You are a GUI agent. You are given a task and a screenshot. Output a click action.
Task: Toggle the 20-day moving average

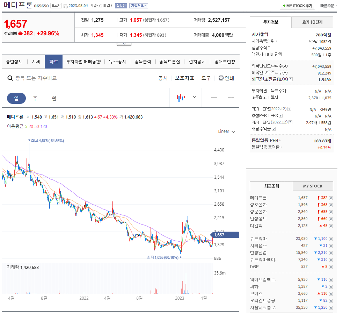click(31, 127)
